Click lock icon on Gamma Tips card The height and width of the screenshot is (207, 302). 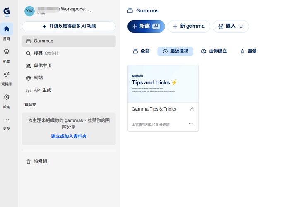coord(192,109)
